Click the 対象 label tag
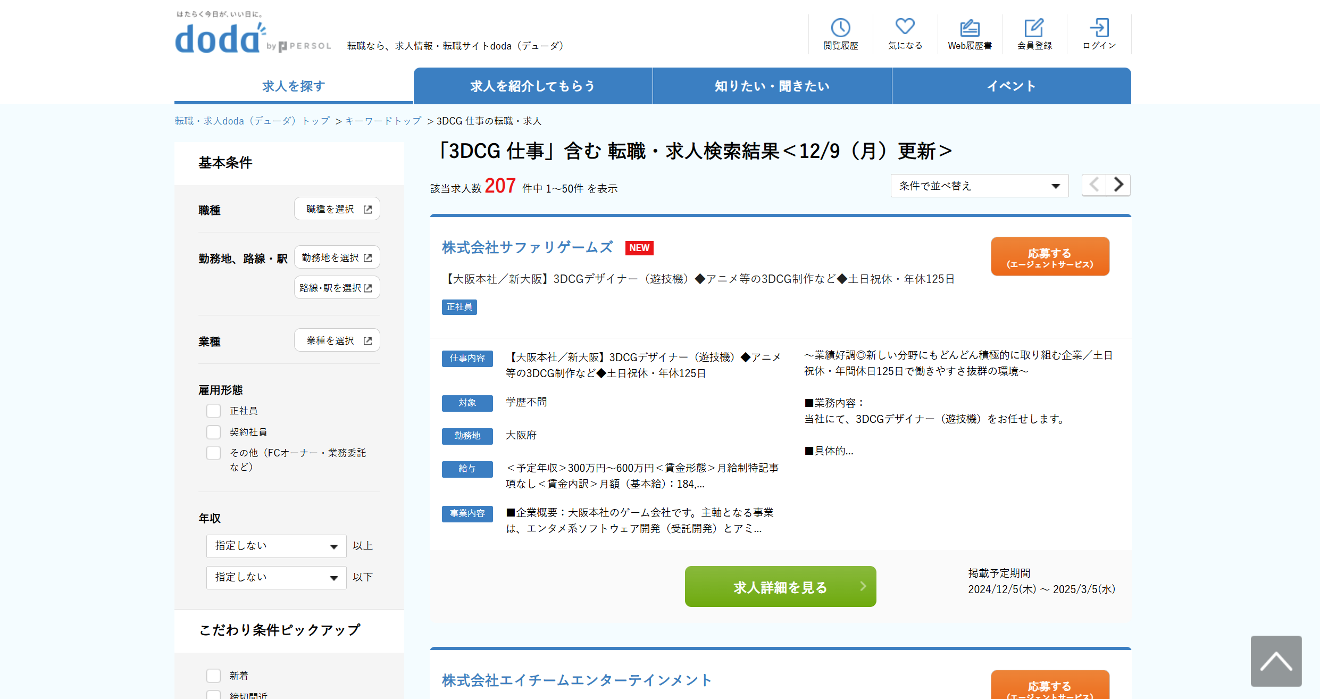Viewport: 1320px width, 699px height. (467, 403)
